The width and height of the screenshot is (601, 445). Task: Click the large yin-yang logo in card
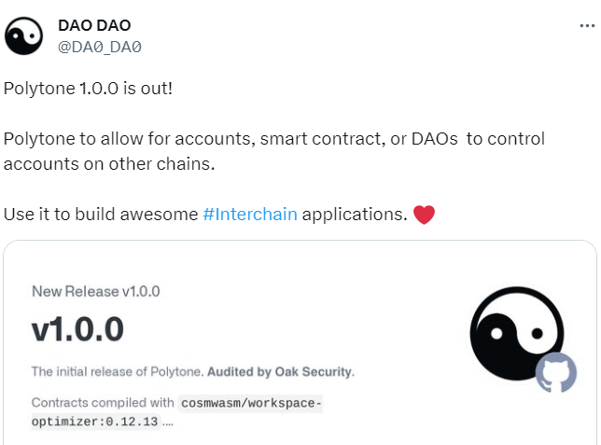tap(517, 333)
